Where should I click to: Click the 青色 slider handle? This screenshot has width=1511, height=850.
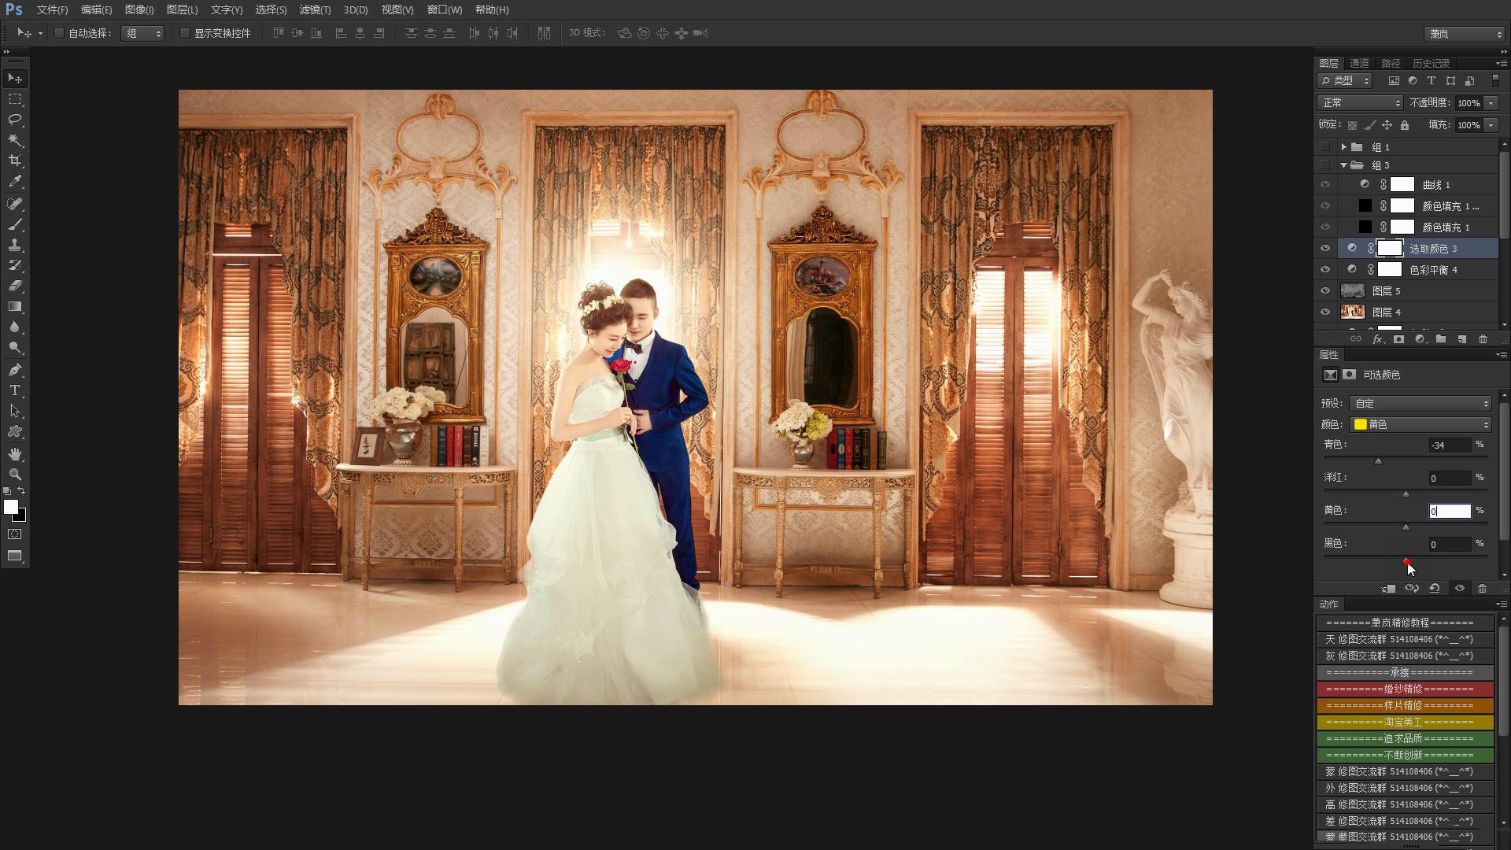pyautogui.click(x=1378, y=461)
